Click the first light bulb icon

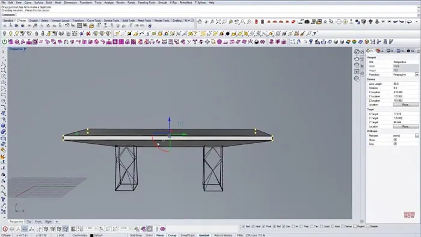tap(5, 34)
